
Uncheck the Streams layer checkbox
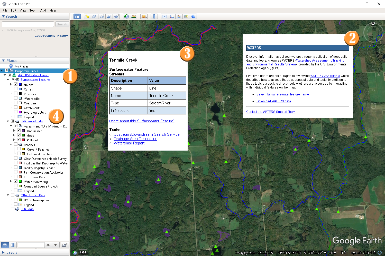pos(16,84)
